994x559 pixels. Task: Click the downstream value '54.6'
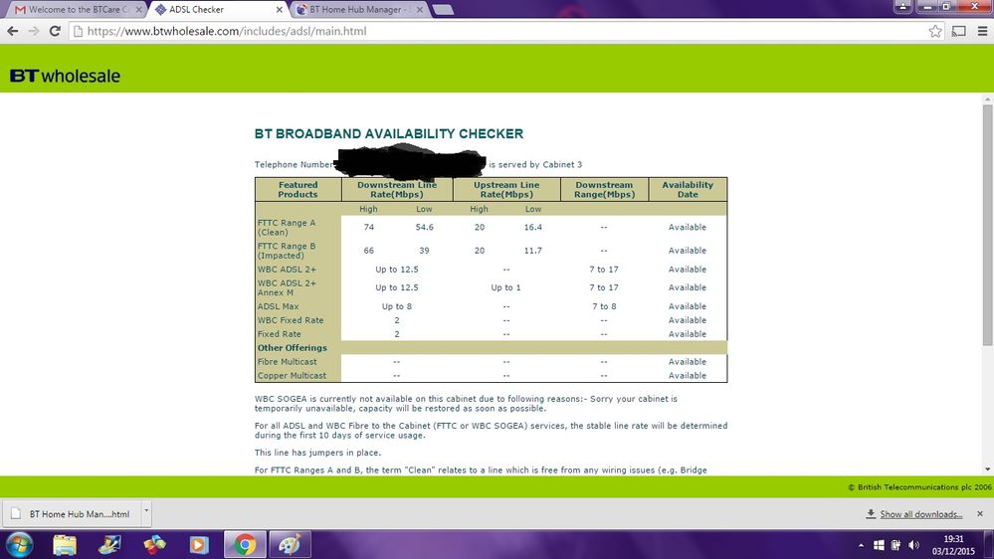pyautogui.click(x=424, y=227)
